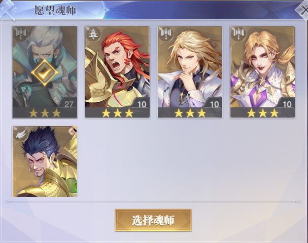Image resolution: width=308 pixels, height=243 pixels.
Task: Click level 27 badge on the masked hero
Action: coord(69,104)
